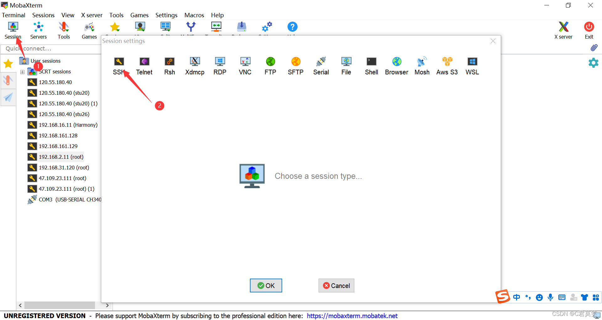Choose SFTP session type
602x320 pixels.
(296, 66)
